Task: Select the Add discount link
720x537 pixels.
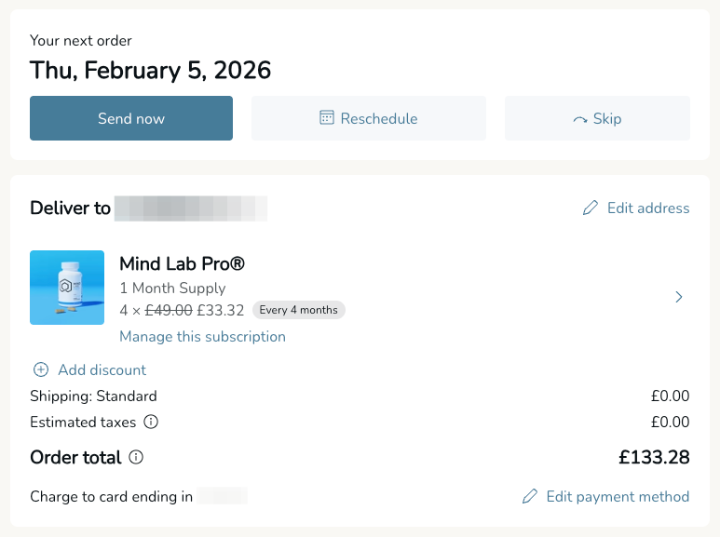Action: point(102,369)
